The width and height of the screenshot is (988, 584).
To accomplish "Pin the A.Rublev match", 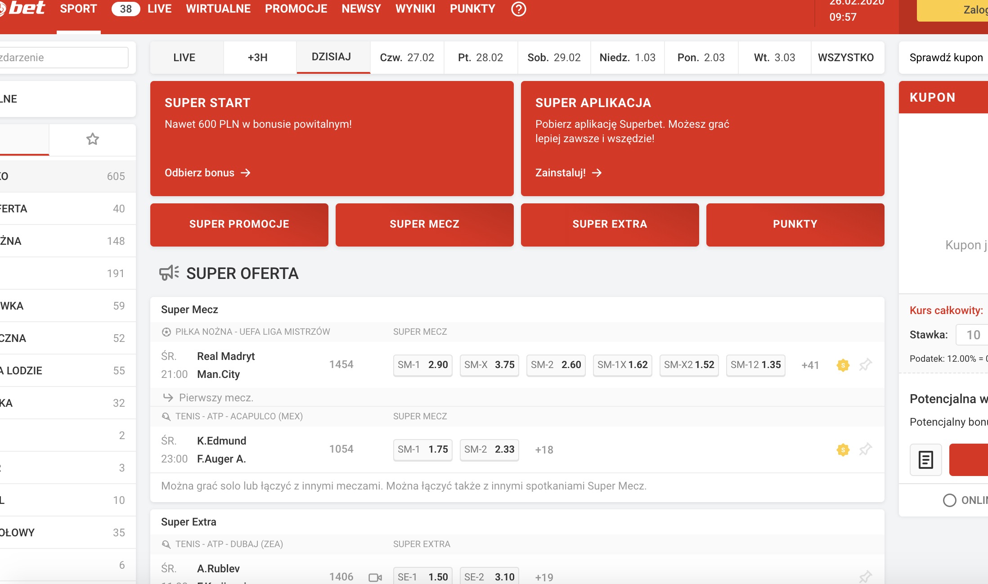I will click(x=865, y=577).
